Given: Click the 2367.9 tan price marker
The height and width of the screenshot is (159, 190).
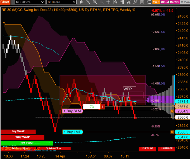Looking at the screenshot, I should (x=182, y=107).
